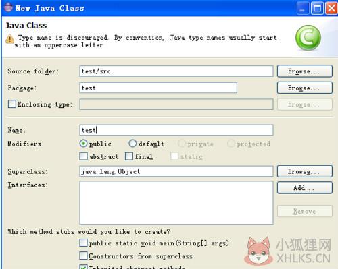Click the green class wizard icon
The image size is (338, 269).
coord(308,38)
